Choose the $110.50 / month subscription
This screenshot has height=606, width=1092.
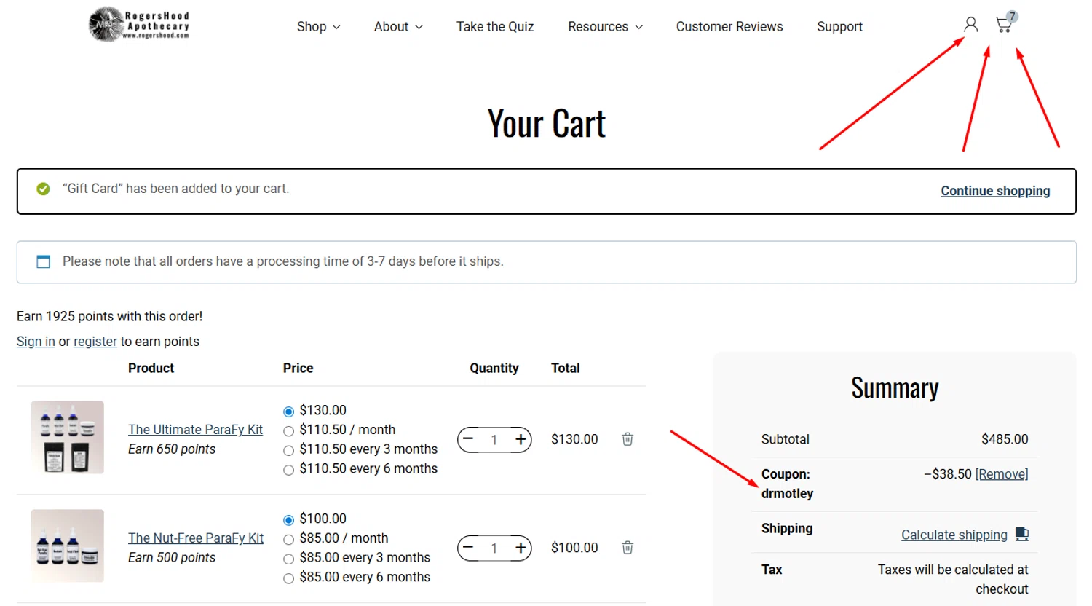pos(289,431)
